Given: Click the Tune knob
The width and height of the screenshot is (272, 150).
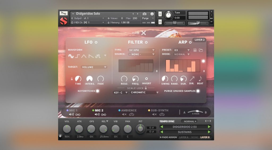Looking at the screenshot, I should point(168,15).
